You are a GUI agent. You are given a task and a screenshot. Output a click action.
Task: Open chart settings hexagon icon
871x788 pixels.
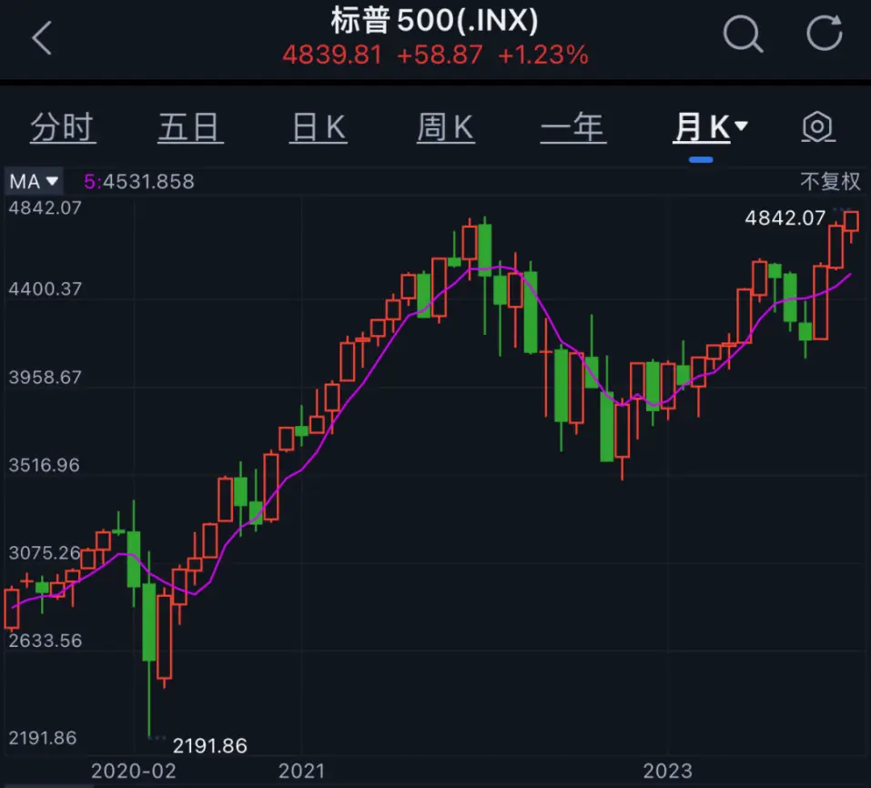pos(817,127)
